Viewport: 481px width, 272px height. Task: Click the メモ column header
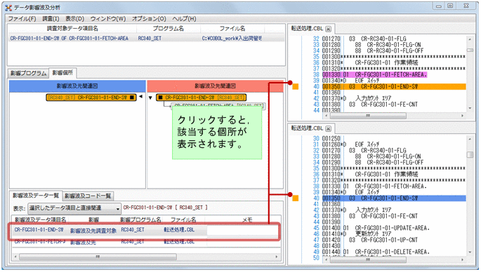tap(247, 220)
